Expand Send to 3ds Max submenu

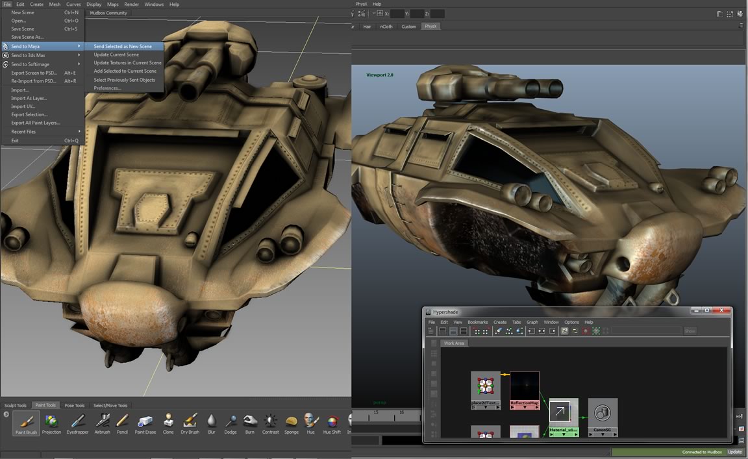point(42,55)
